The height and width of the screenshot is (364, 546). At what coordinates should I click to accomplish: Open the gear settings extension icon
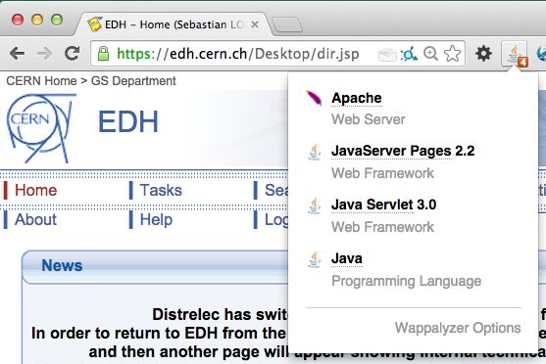coord(483,54)
